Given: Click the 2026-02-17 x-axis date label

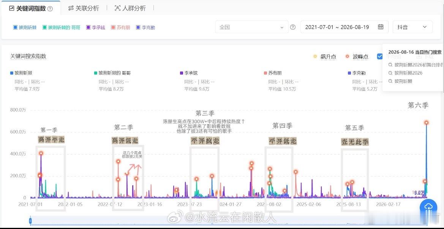Looking at the screenshot, I should click(388, 204).
